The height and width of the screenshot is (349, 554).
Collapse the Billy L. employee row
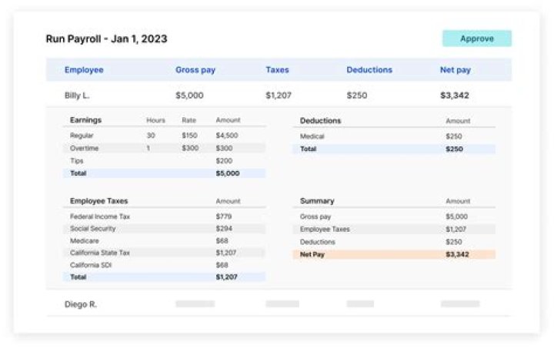pos(79,96)
